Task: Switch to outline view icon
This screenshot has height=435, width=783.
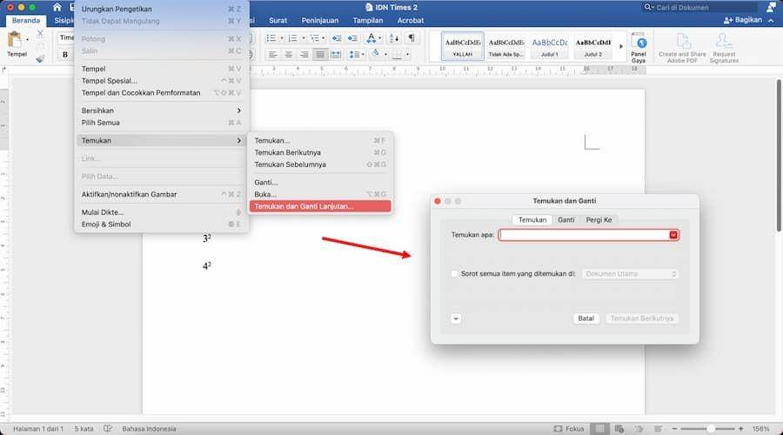Action: click(x=639, y=429)
